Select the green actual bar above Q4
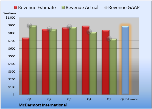152x109 pixels. pos(93,63)
